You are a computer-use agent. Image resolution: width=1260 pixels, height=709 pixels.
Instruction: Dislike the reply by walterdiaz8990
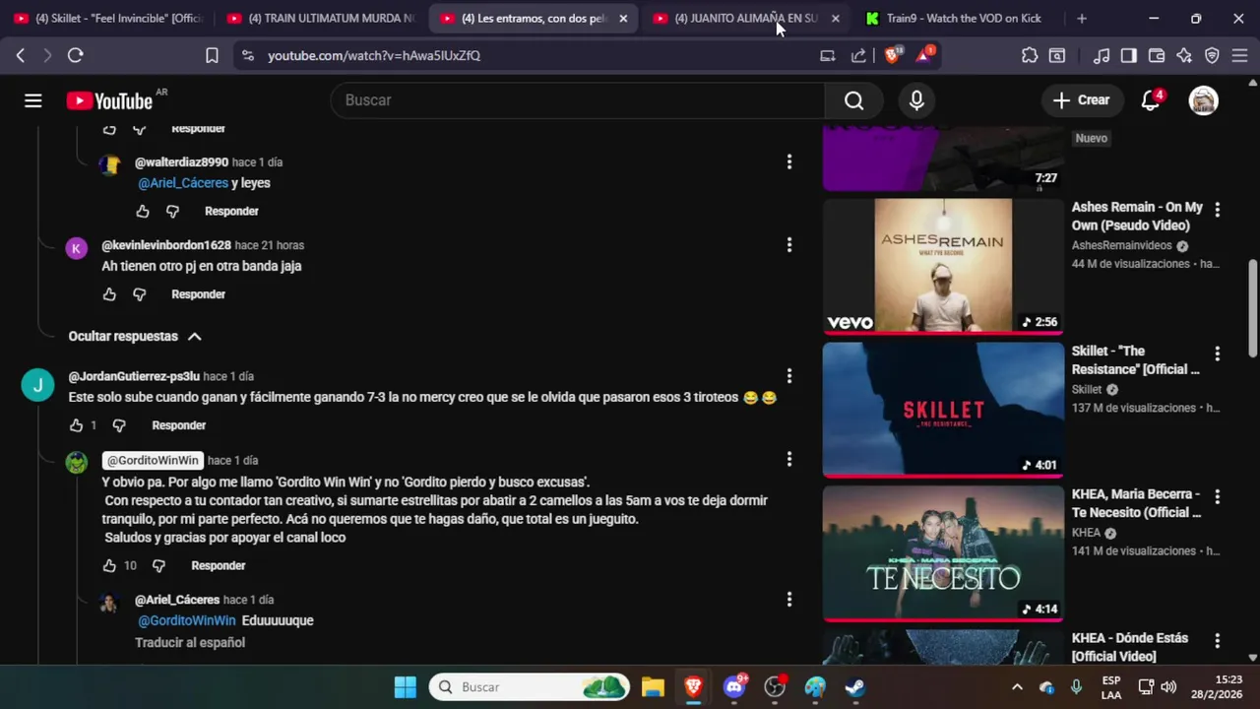172,212
